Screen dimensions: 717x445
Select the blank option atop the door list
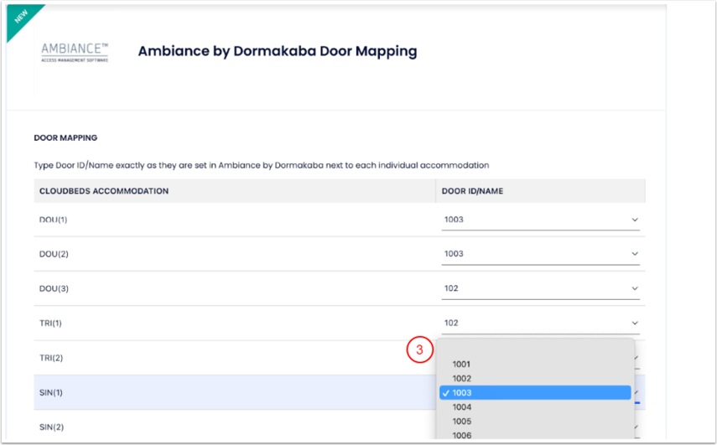(535, 350)
